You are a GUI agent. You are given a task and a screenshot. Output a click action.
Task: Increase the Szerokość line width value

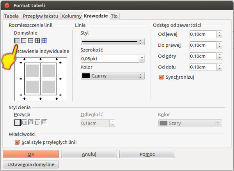[x=142, y=57]
